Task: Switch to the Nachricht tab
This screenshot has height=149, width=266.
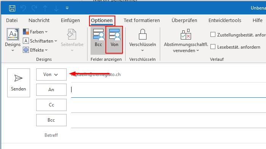Action: (39, 21)
